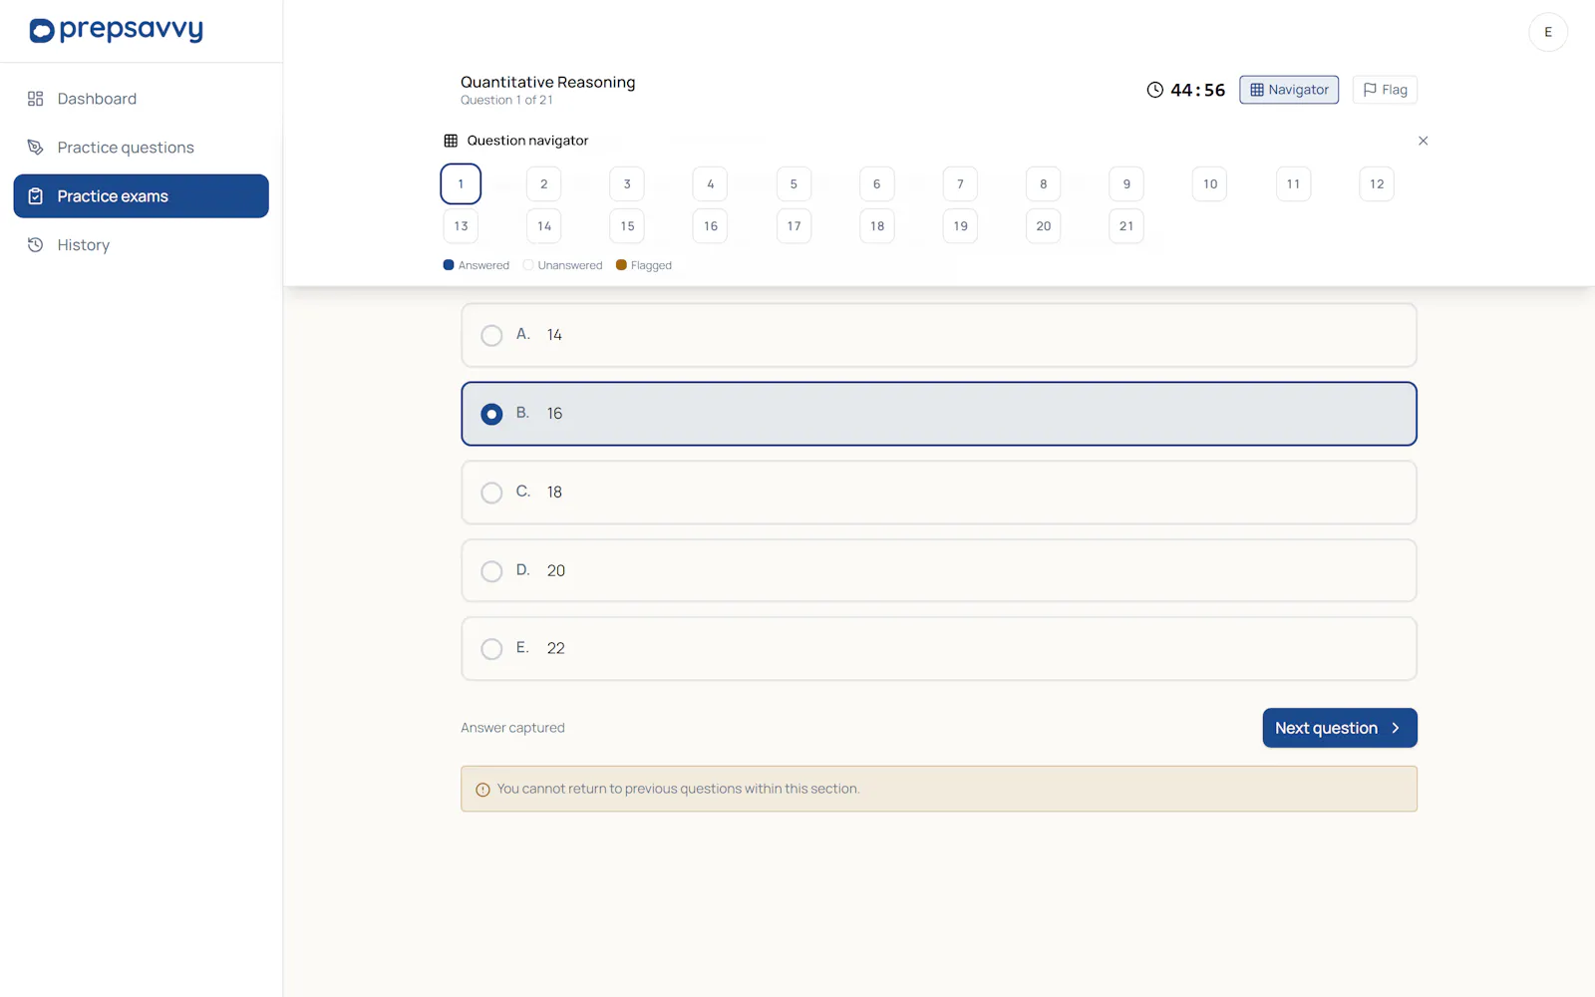Jump to question 11 in navigator
Screen dimensions: 1595x997
[x=1293, y=183]
